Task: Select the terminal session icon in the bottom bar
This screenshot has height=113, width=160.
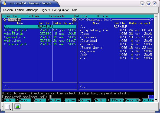Action: (17, 107)
